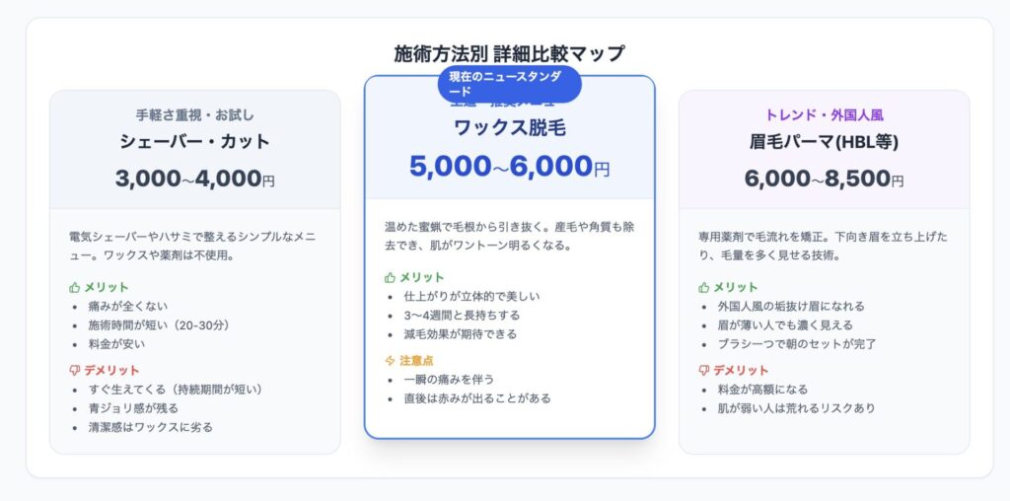
Task: Select the 眉毛パーマ(HBL等) card title
Action: (824, 141)
